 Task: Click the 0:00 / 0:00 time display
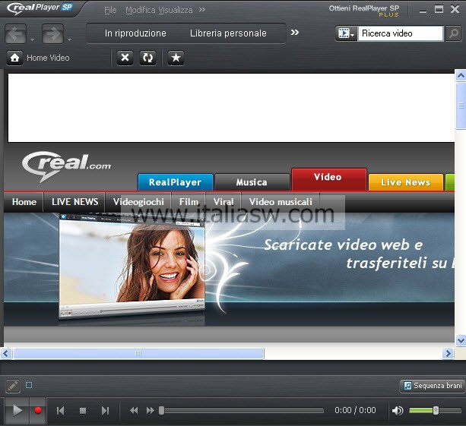(355, 410)
